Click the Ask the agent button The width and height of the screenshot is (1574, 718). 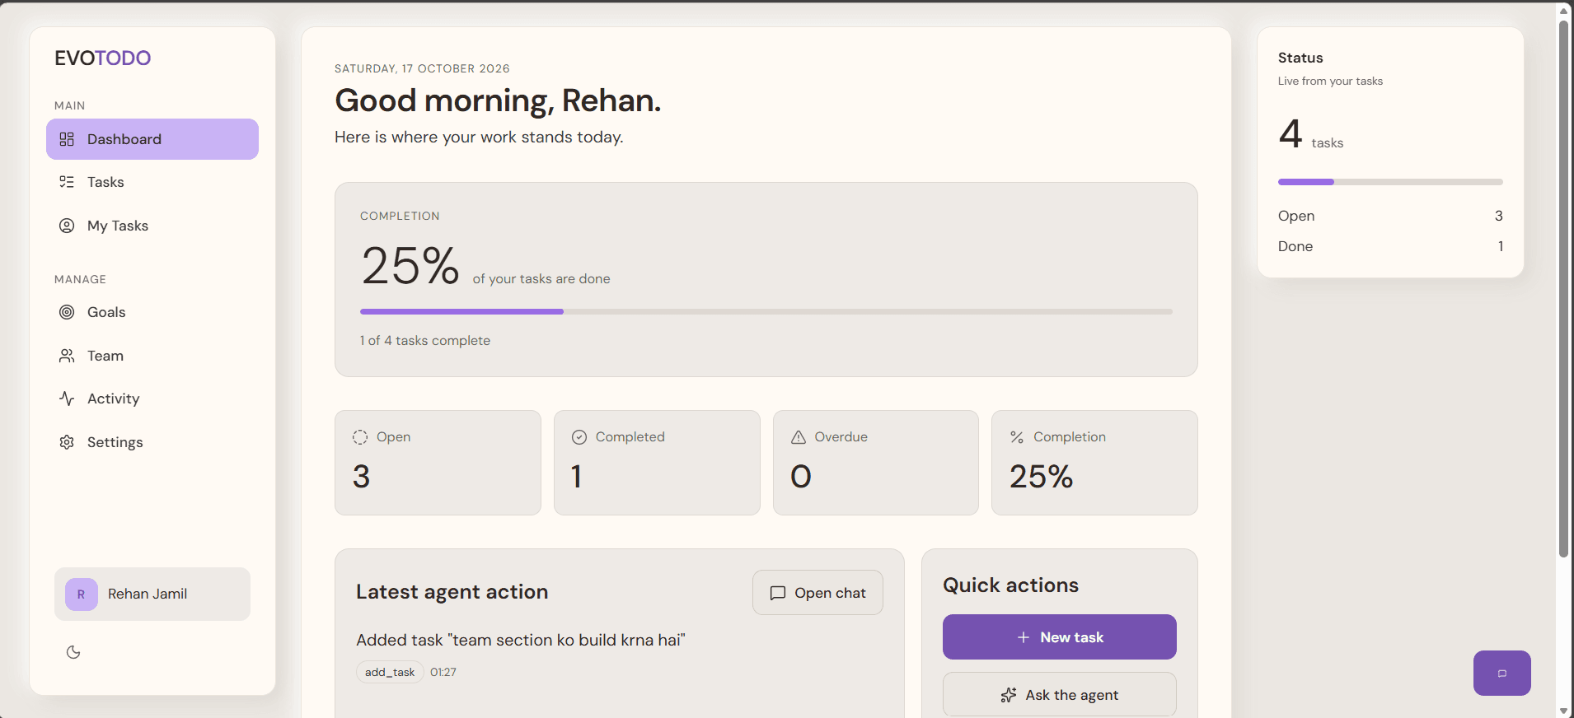pyautogui.click(x=1059, y=695)
